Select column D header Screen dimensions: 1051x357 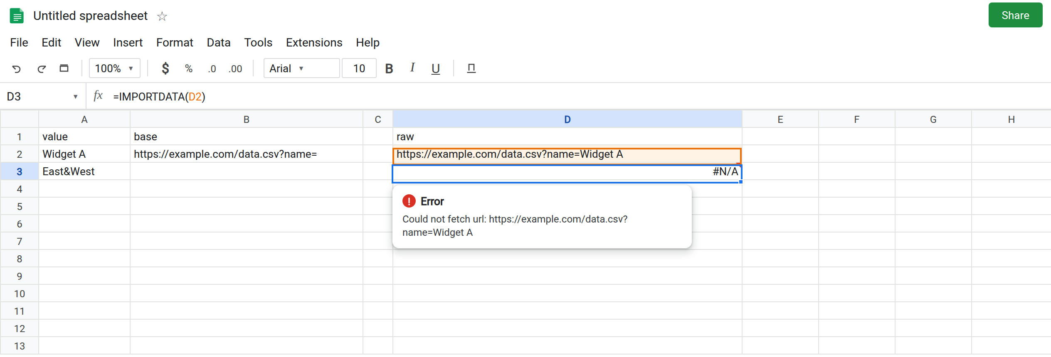(567, 120)
